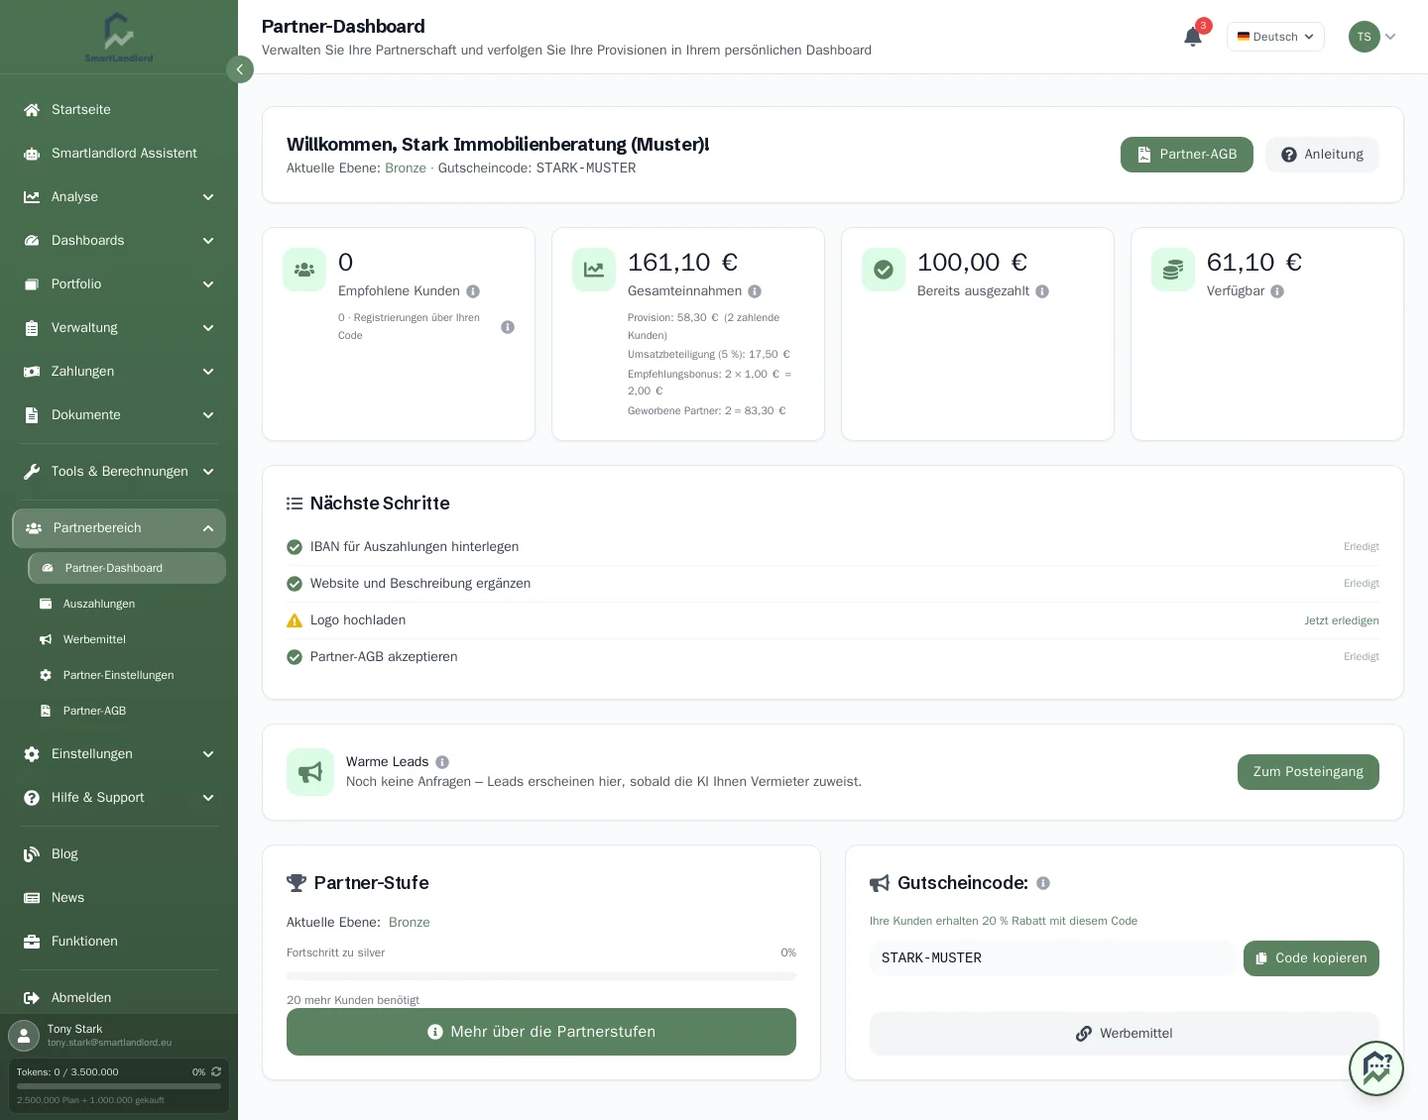The height and width of the screenshot is (1120, 1428).
Task: Expand the Verwaltung menu section
Action: 119,328
